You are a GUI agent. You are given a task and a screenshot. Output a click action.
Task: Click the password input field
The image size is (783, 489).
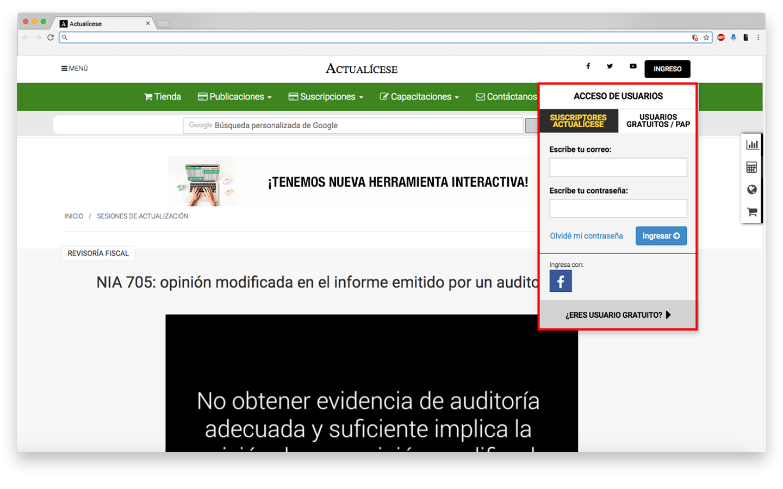(x=618, y=209)
